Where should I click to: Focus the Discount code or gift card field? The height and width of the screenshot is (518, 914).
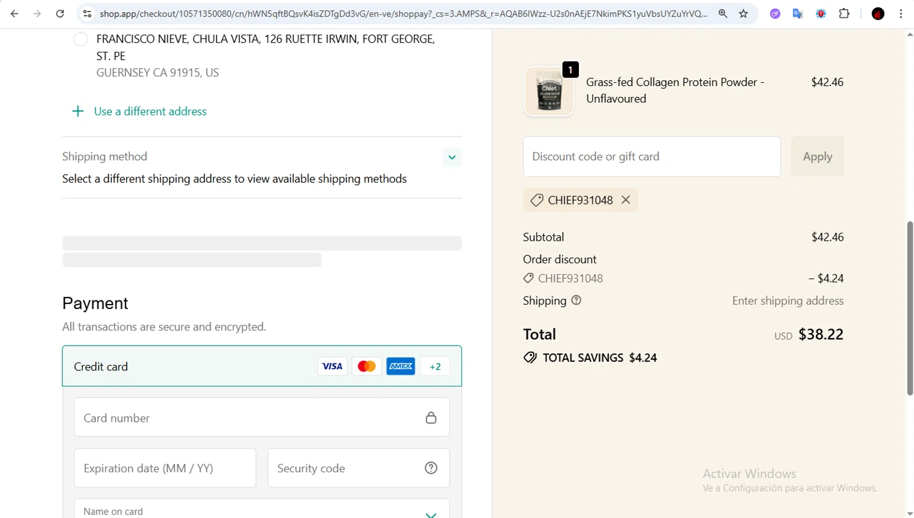[x=652, y=157]
